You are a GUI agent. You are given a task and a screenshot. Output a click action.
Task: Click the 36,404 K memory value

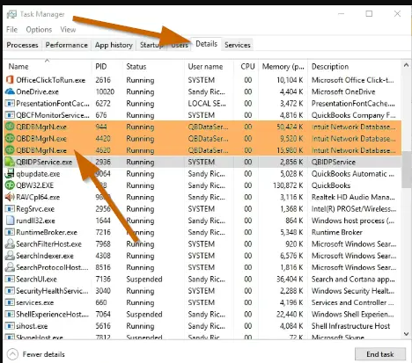pyautogui.click(x=290, y=280)
